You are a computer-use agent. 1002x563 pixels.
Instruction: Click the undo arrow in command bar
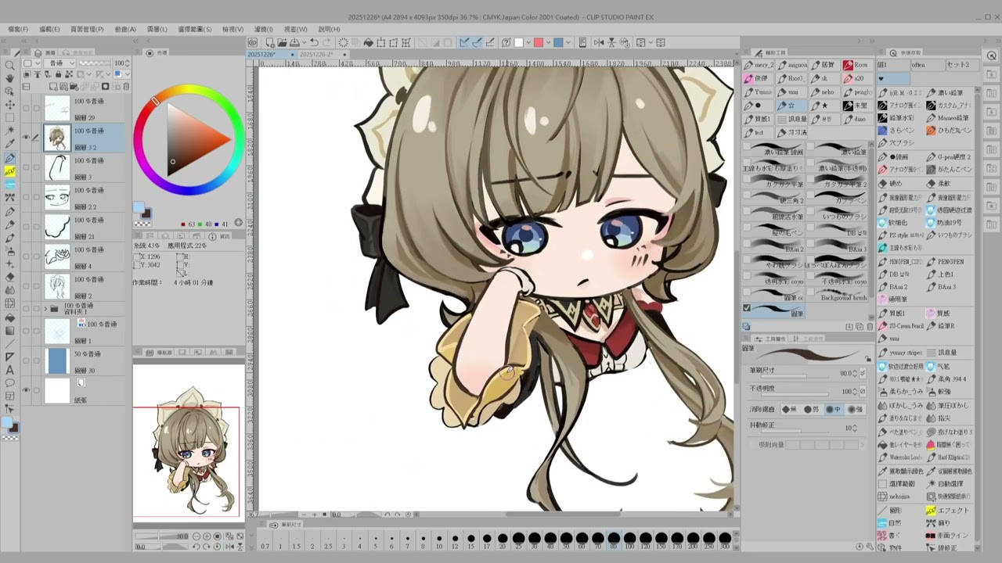314,43
